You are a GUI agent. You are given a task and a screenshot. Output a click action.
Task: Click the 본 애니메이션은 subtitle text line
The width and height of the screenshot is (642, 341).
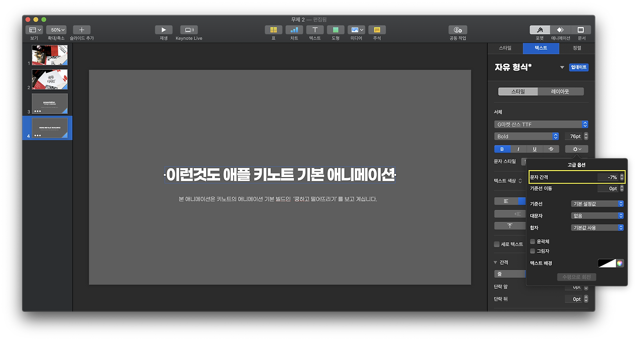coord(277,199)
